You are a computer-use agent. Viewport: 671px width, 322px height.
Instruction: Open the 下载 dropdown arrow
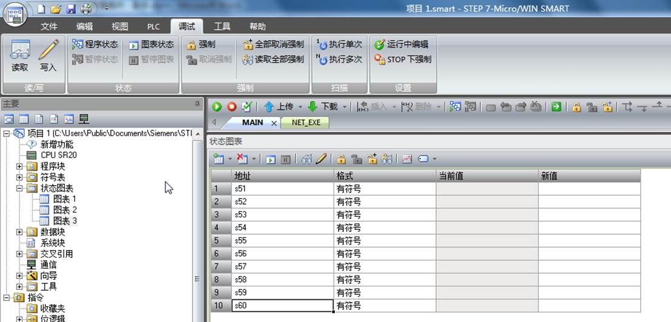343,107
